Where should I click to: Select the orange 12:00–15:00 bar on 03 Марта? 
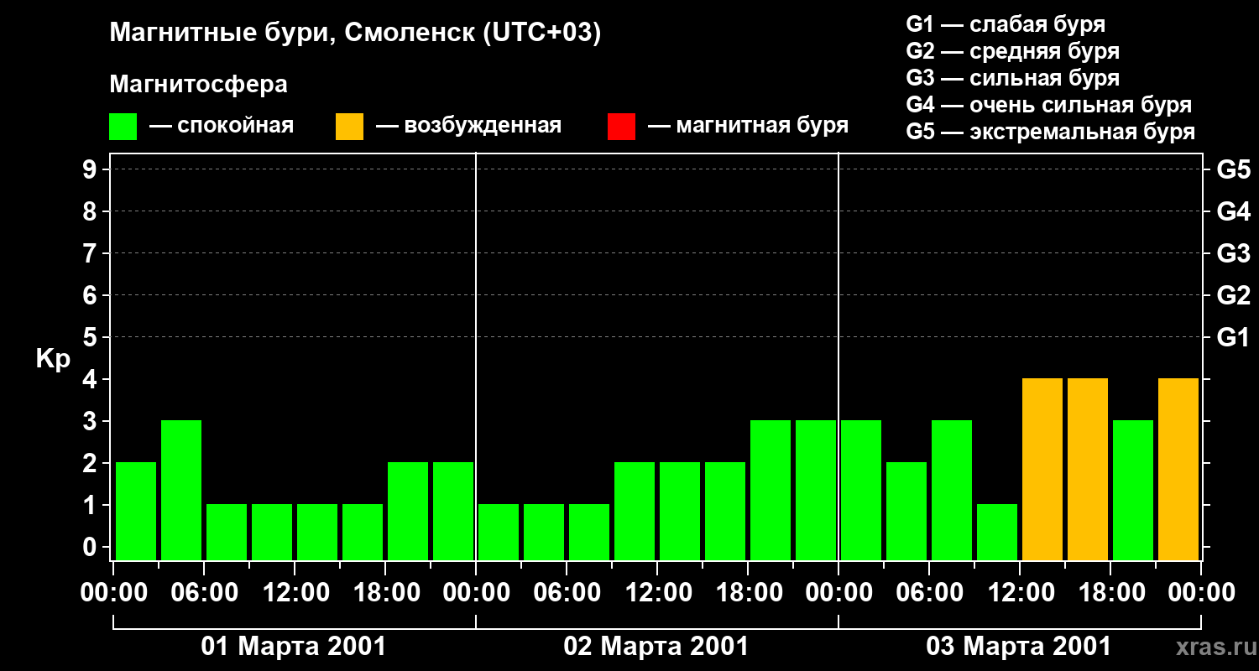coord(1042,469)
